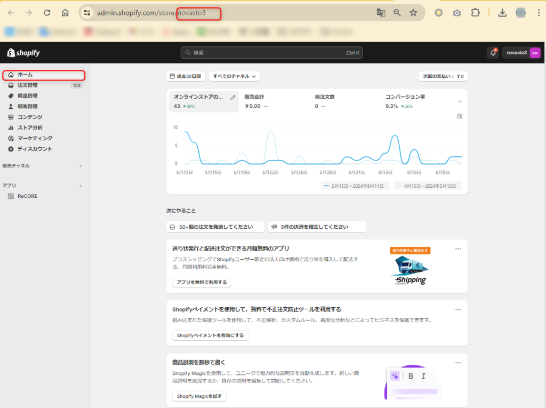Expand the 販売チャネル sidebar section
The height and width of the screenshot is (408, 546).
[x=81, y=166]
